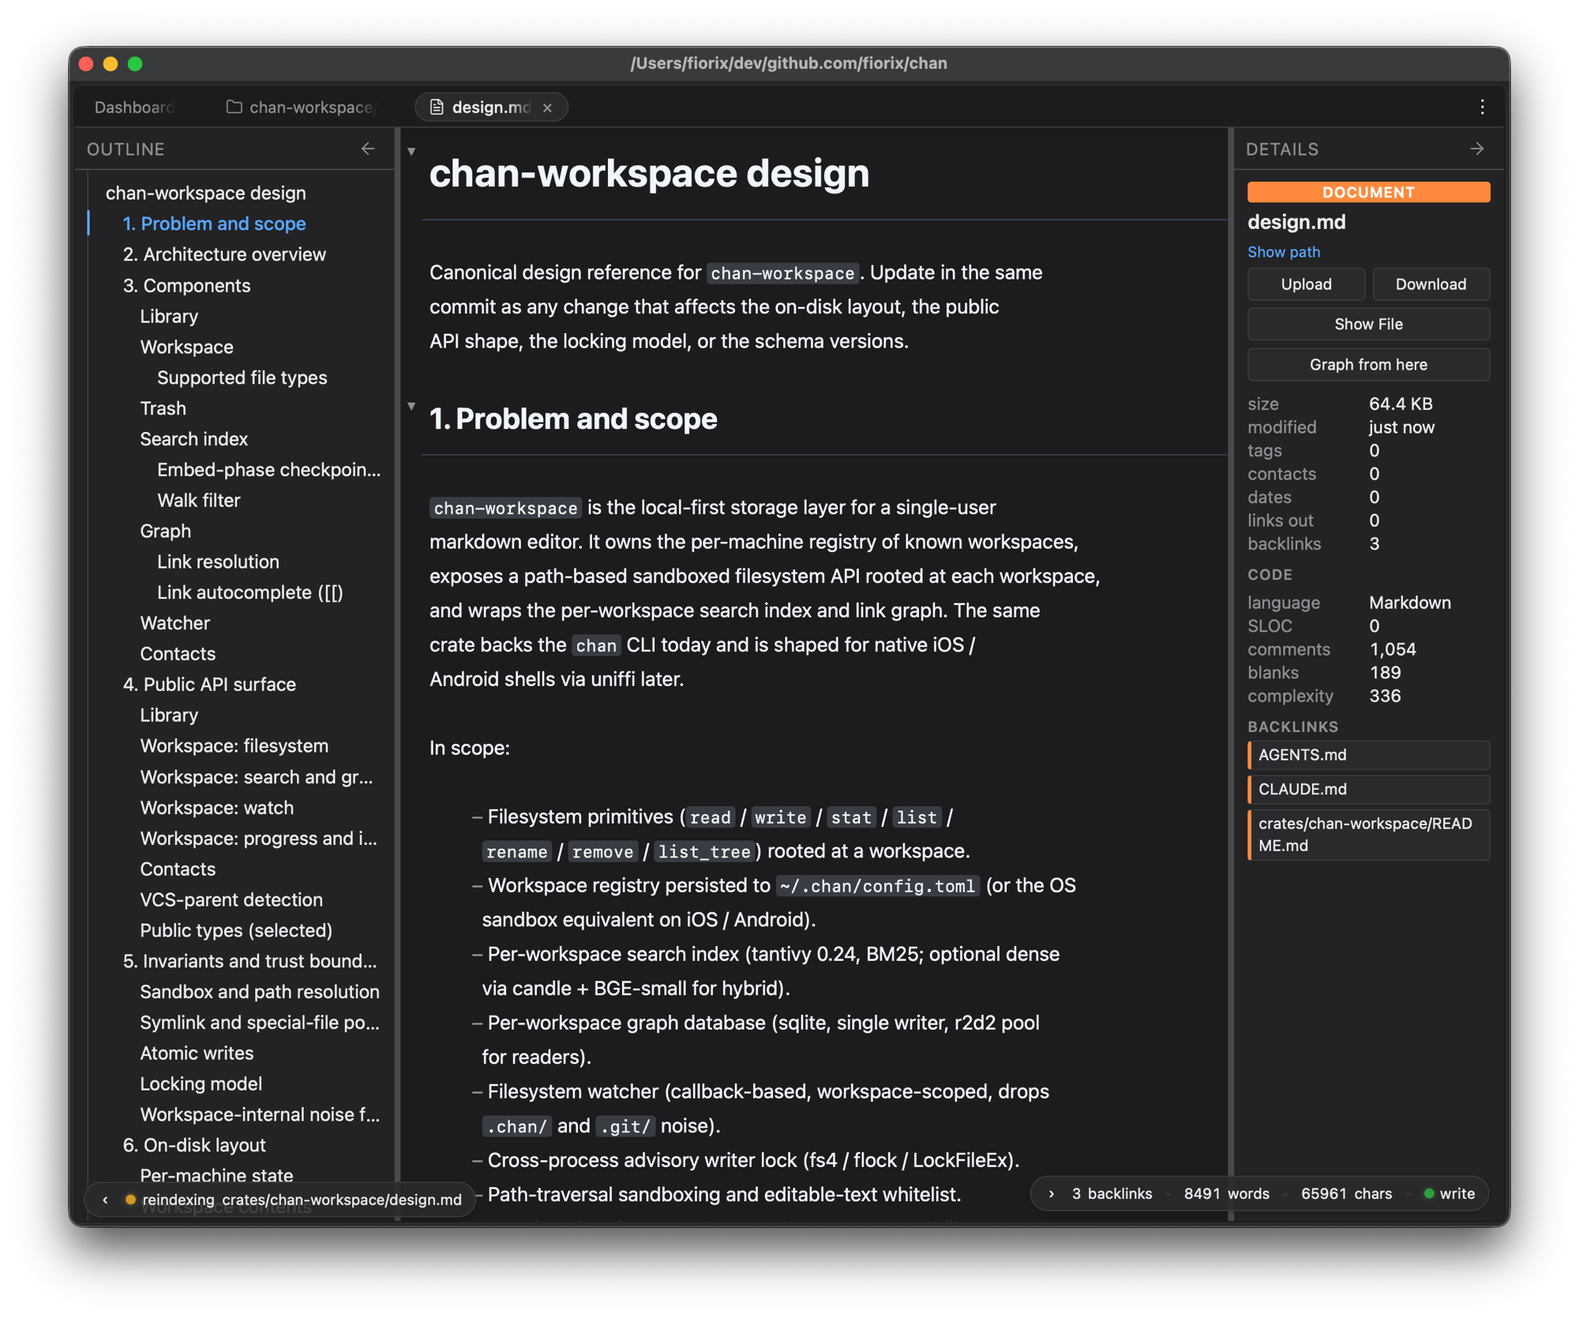The image size is (1579, 1318).
Task: Select Locking model in outline
Action: (201, 1084)
